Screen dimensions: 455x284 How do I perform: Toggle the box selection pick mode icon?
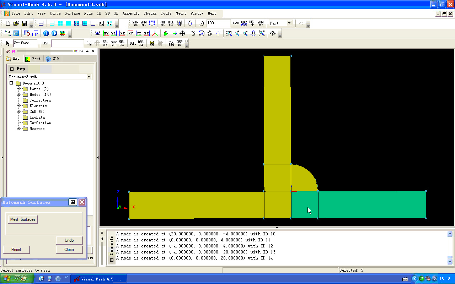click(x=89, y=43)
